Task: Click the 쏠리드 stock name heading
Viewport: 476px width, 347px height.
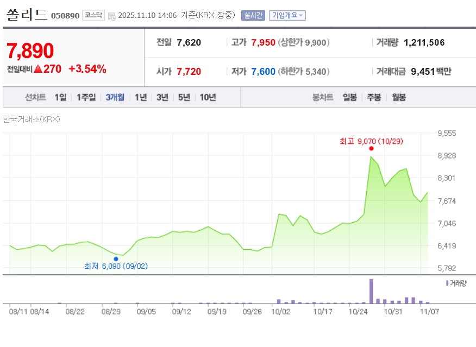Action: pos(26,15)
